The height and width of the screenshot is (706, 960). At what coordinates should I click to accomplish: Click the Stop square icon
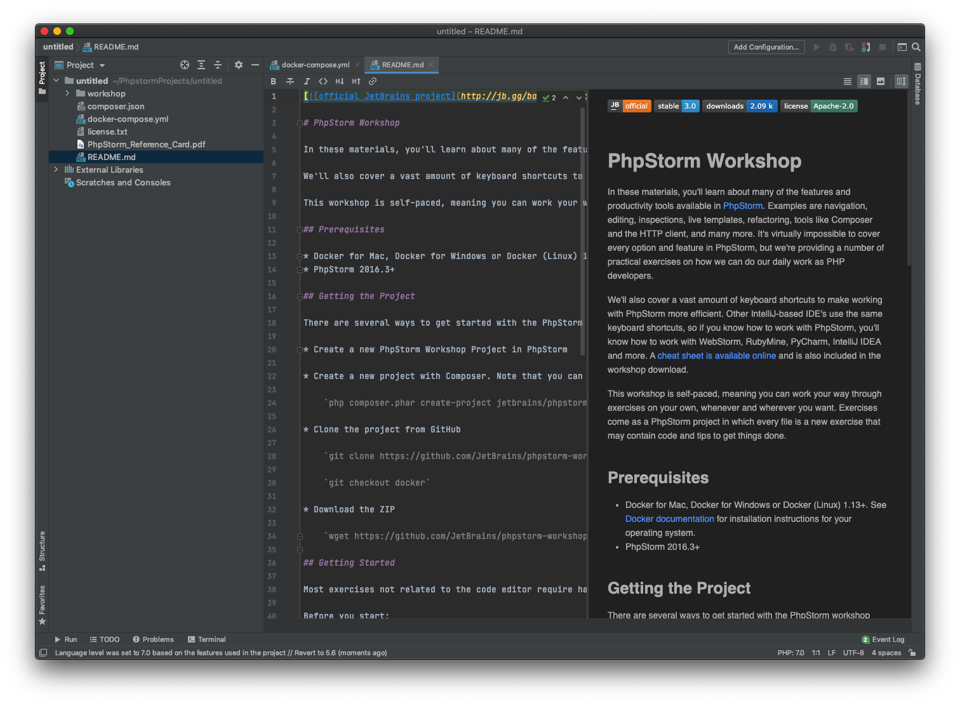883,47
